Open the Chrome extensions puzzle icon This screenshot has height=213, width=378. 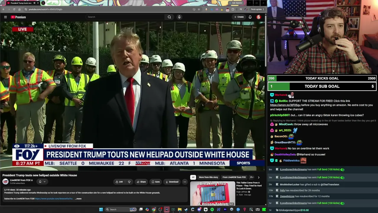233,9
